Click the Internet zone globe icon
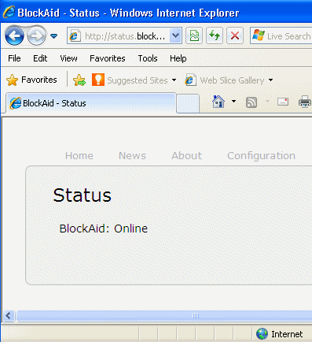Image resolution: width=312 pixels, height=342 pixels. click(x=262, y=334)
